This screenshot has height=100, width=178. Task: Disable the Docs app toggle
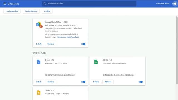(83, 82)
